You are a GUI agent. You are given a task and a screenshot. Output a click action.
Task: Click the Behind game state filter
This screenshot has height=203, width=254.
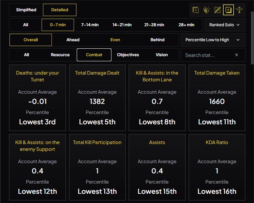(x=158, y=40)
